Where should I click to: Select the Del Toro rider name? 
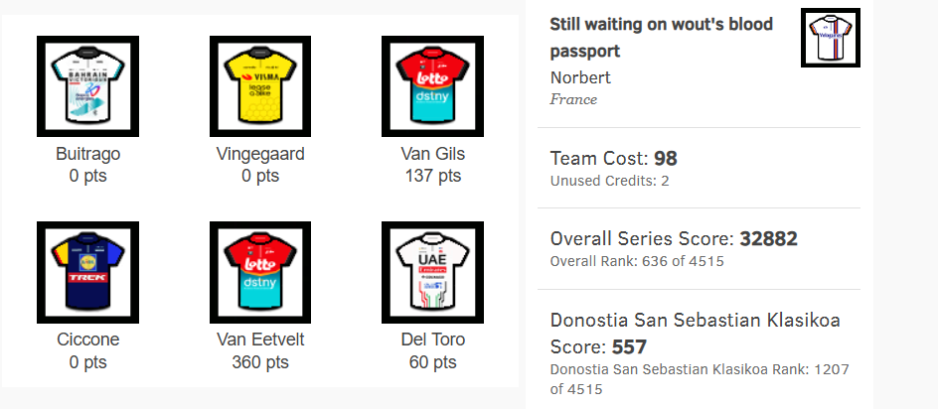(x=433, y=340)
